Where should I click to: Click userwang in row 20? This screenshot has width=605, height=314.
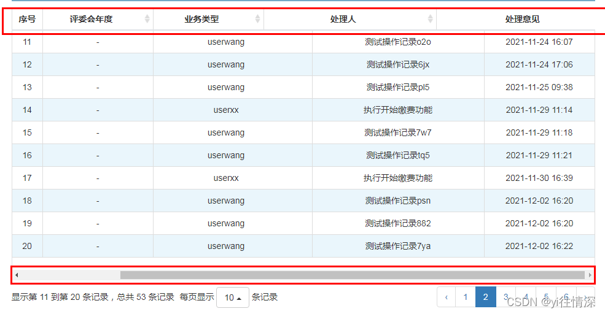coord(226,246)
